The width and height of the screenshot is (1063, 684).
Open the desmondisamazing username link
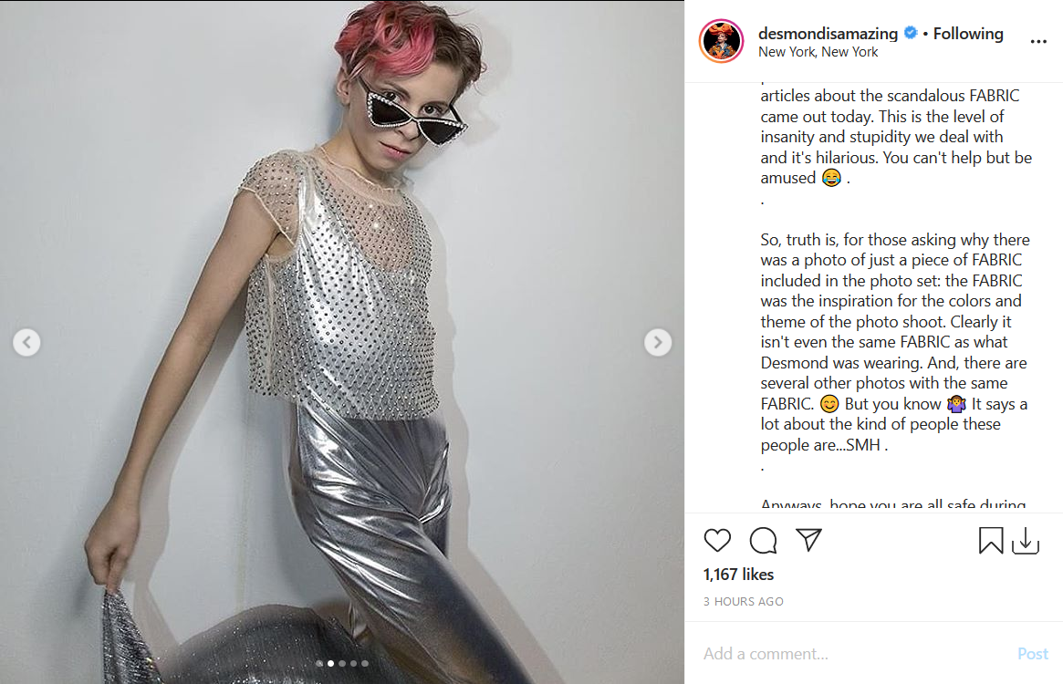828,33
